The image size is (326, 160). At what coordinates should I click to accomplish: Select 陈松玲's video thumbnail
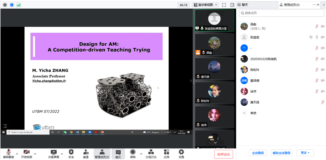(x=214, y=92)
